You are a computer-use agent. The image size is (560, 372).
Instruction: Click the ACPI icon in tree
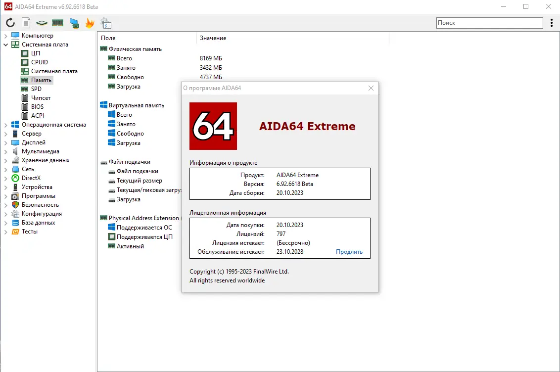25,116
